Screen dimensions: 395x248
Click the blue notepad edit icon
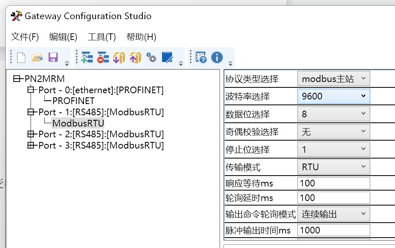[167, 57]
